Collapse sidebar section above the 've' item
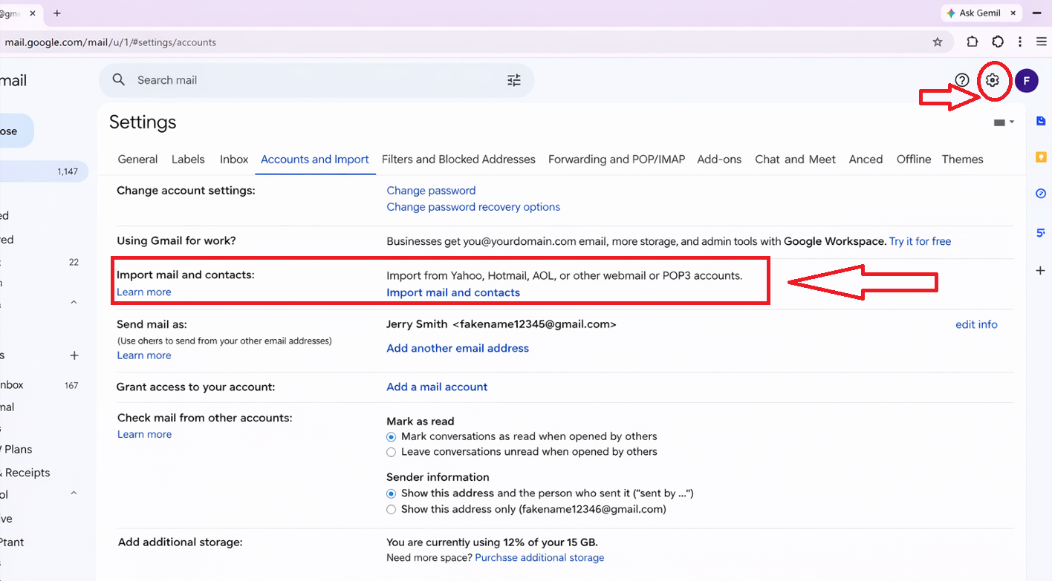 (74, 493)
